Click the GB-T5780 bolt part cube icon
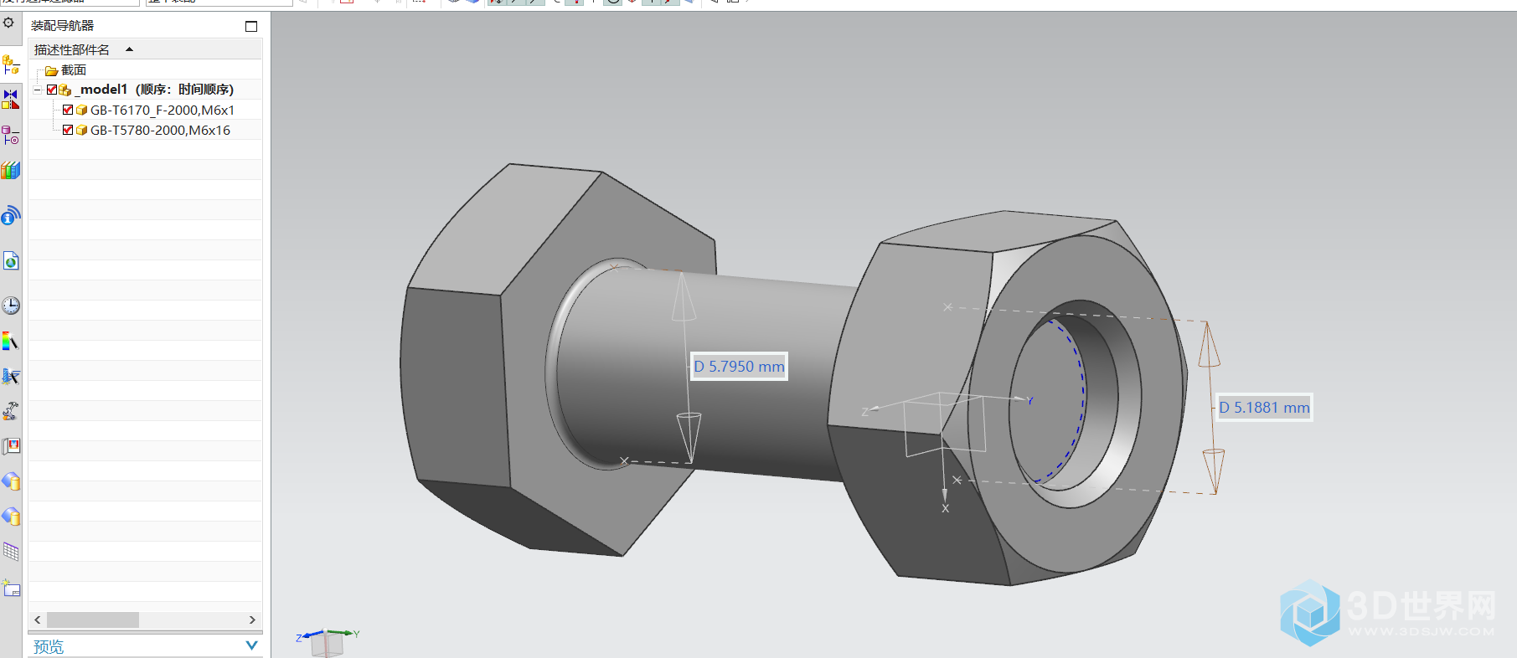Screen dimensions: 1517x658 coord(81,130)
